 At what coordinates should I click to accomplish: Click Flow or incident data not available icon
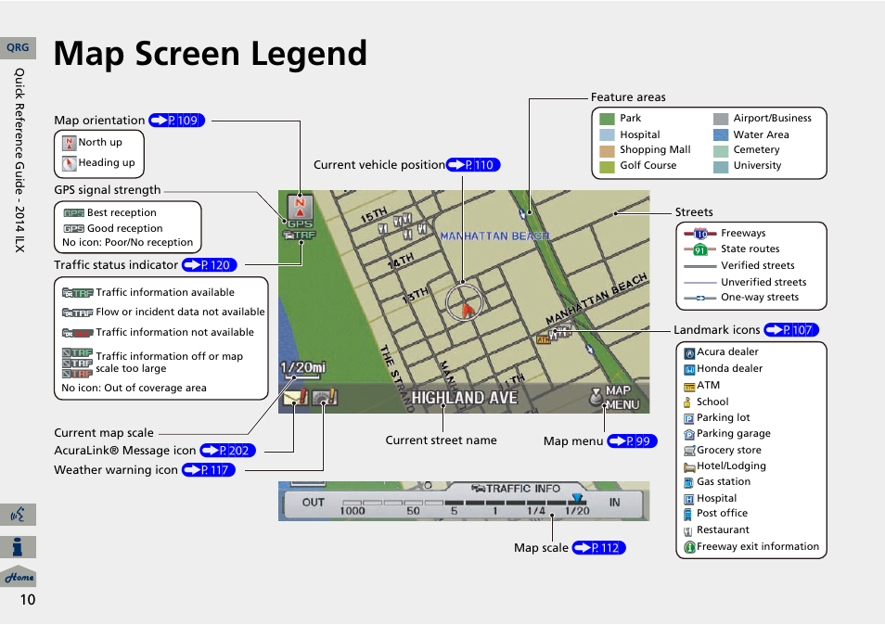coord(77,312)
